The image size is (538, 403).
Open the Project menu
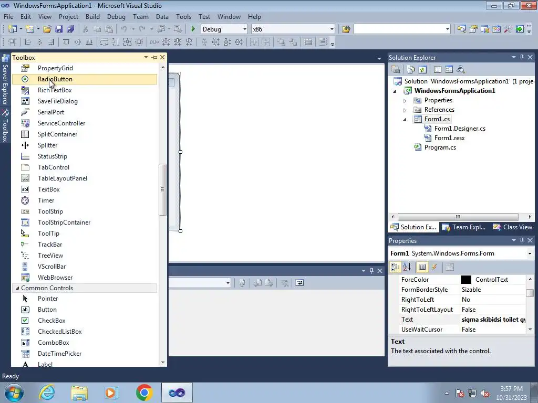(x=68, y=16)
